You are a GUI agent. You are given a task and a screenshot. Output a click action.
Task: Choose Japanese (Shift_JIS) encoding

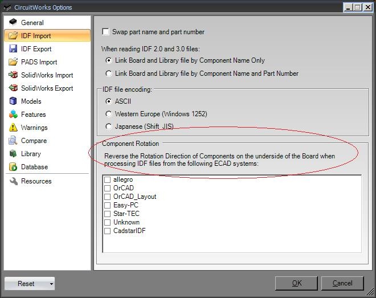tap(108, 126)
